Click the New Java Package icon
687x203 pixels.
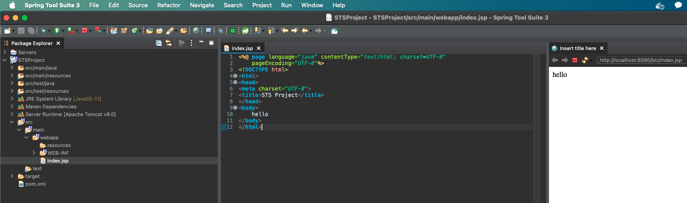click(124, 30)
